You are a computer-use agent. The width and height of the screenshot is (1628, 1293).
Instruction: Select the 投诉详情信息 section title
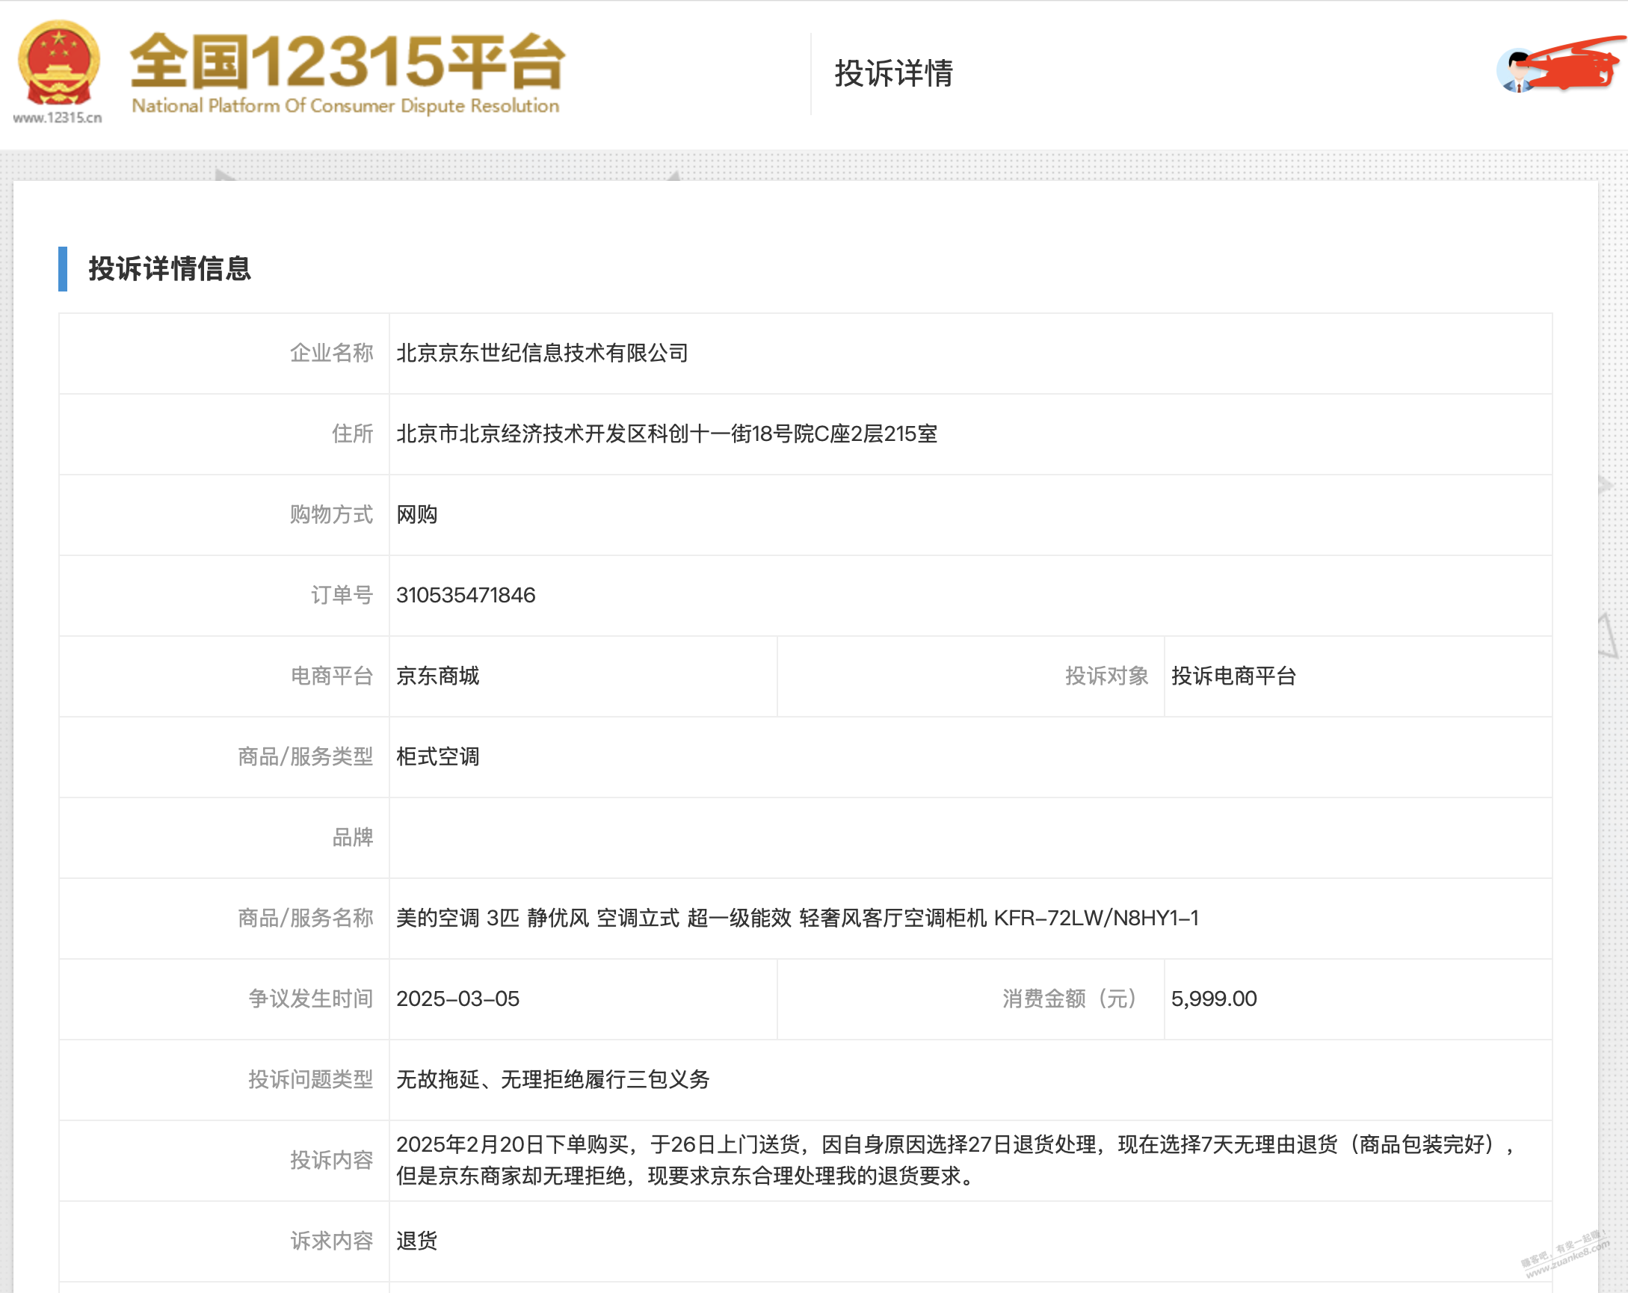170,269
